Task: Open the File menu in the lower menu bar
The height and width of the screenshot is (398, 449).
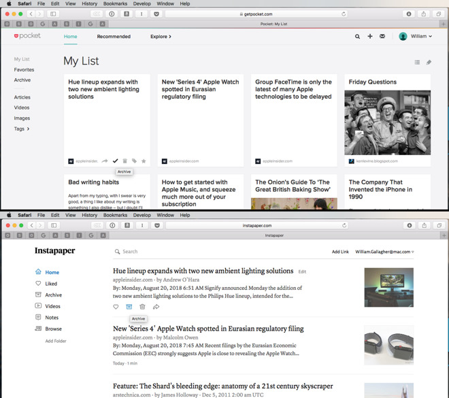Action: 41,215
